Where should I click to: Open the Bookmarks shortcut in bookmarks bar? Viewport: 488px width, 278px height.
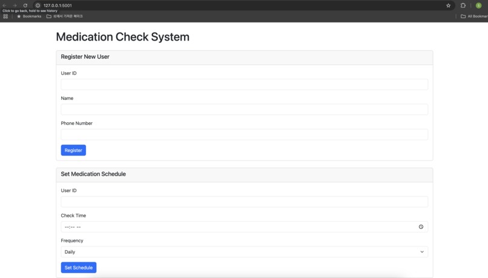point(29,16)
